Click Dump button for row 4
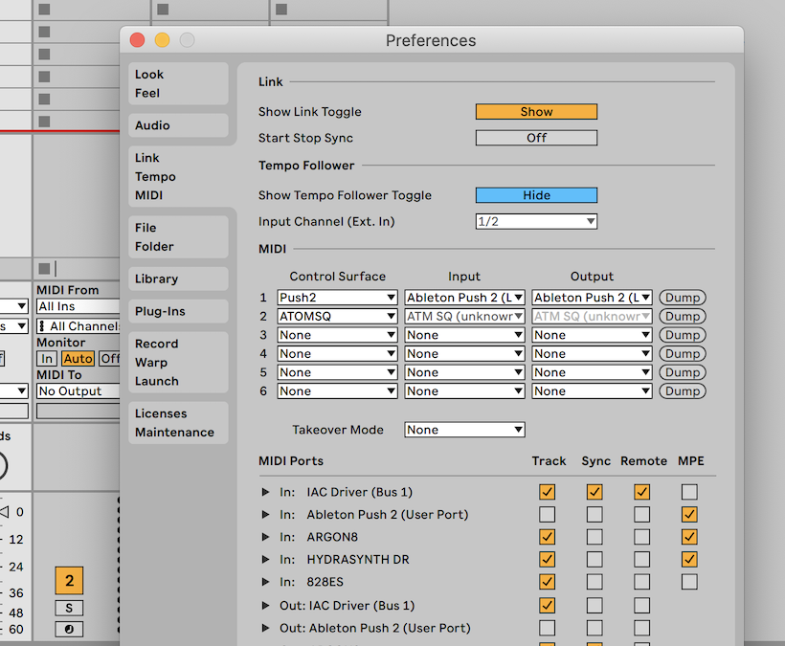The width and height of the screenshot is (785, 646). [x=683, y=354]
